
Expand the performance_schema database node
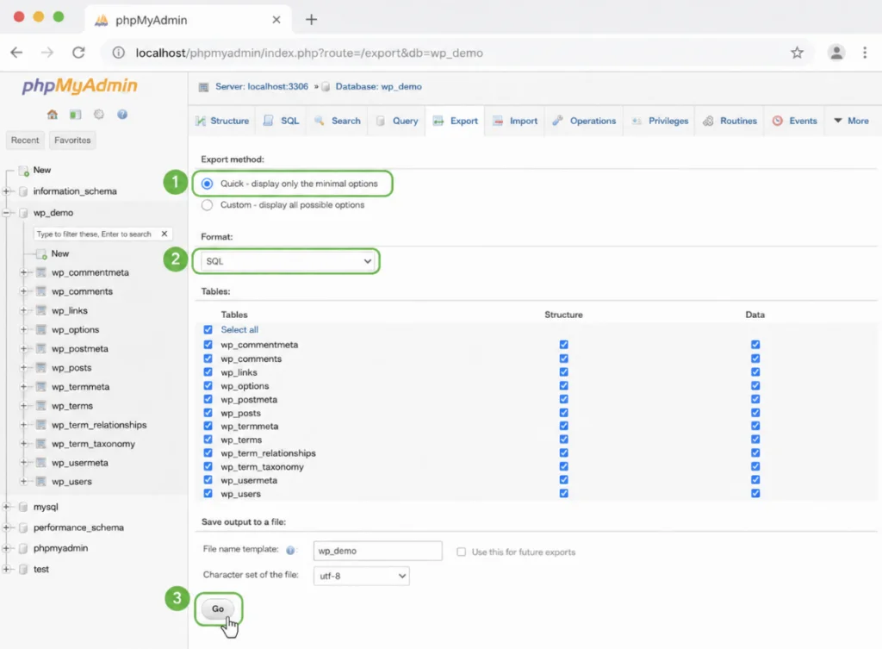point(6,527)
